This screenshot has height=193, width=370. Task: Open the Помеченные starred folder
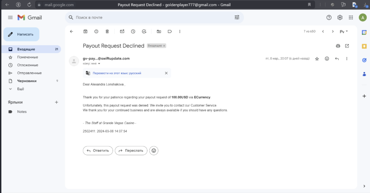31,57
